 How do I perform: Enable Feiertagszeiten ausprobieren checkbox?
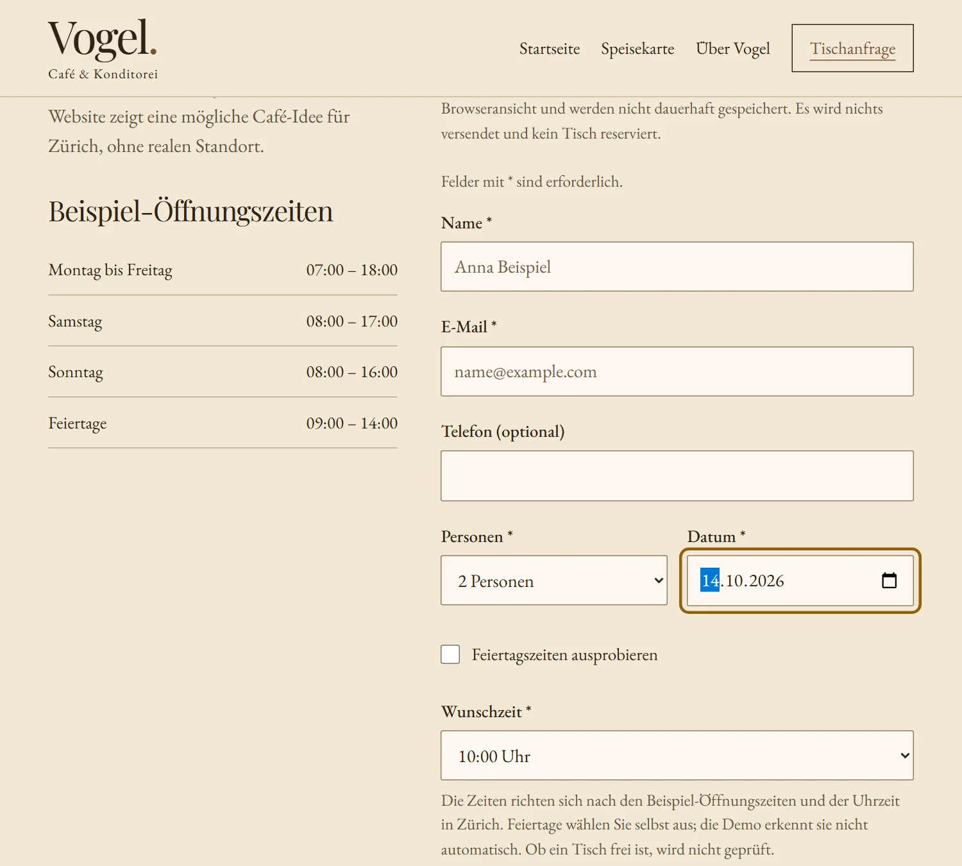coord(450,654)
